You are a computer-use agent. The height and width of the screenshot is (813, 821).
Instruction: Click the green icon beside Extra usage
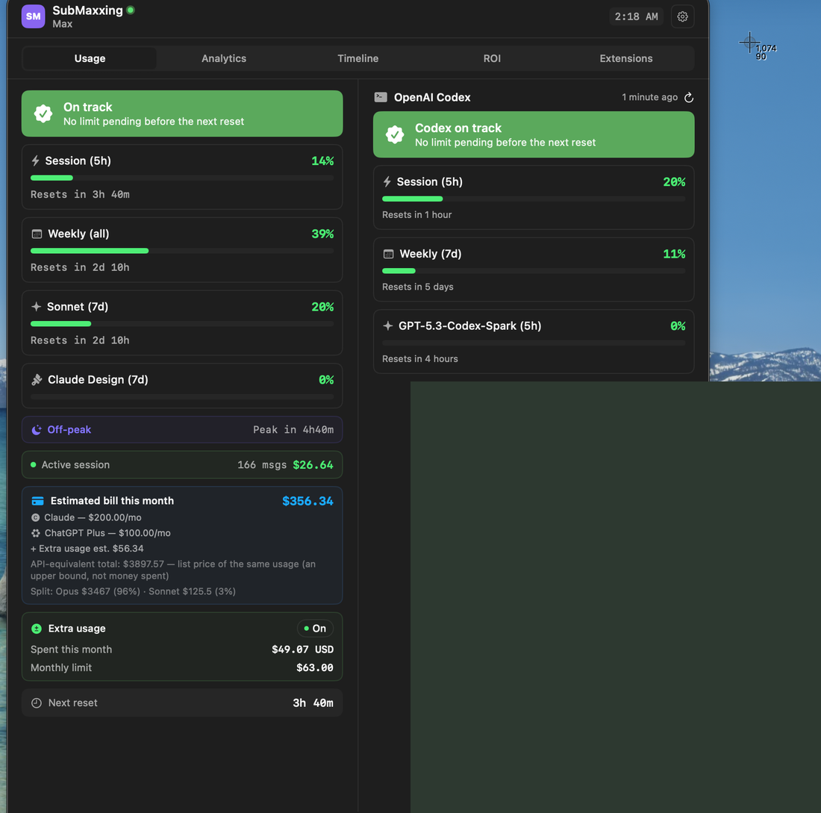(37, 629)
